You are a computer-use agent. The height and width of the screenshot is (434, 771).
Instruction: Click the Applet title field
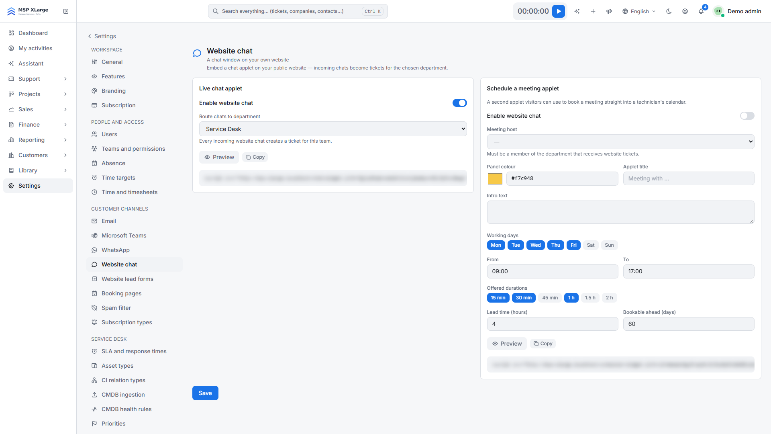click(689, 178)
